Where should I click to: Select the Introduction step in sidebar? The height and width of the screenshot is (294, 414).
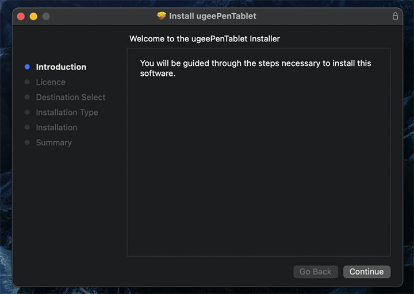click(61, 67)
